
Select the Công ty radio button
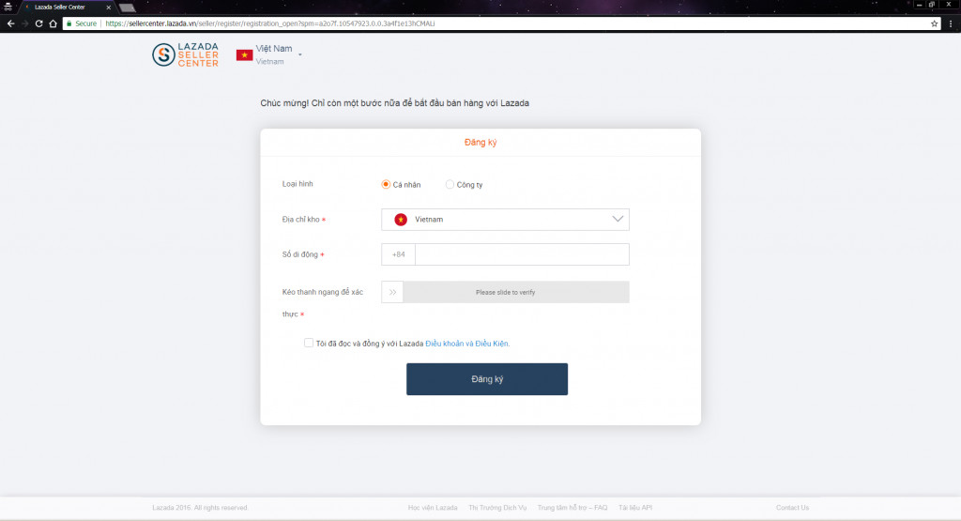[450, 185]
